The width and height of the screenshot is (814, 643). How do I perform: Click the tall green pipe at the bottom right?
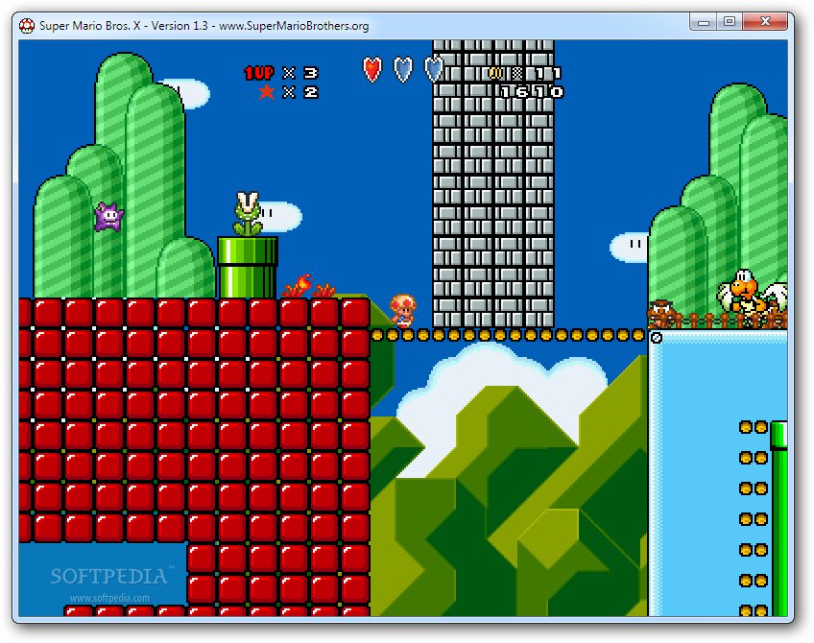[778, 519]
